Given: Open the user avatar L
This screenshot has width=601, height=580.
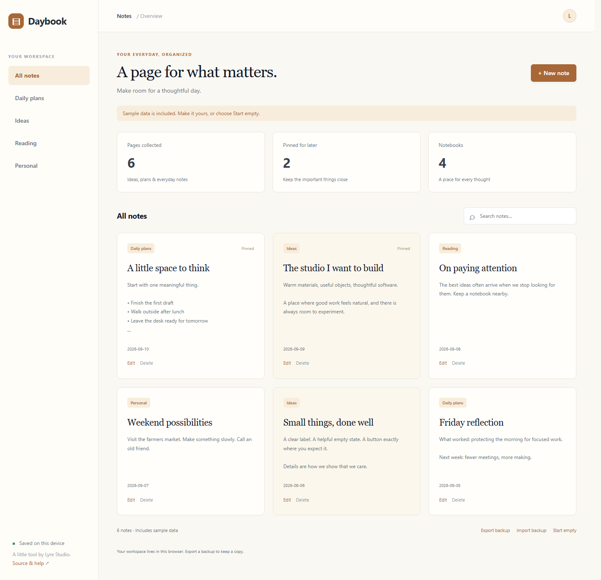Looking at the screenshot, I should [x=569, y=16].
